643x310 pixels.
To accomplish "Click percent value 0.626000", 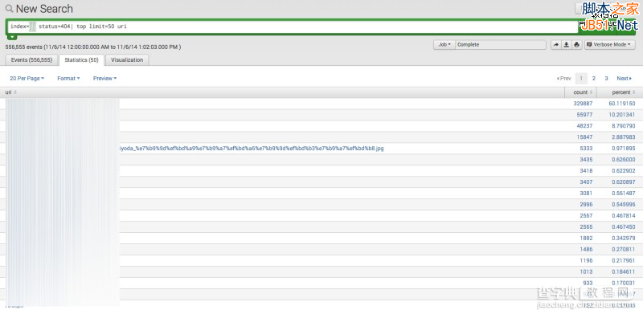I will coord(624,159).
